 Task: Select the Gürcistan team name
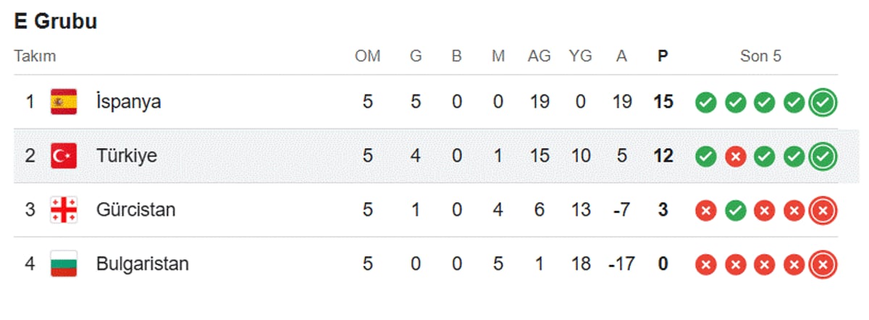(135, 210)
